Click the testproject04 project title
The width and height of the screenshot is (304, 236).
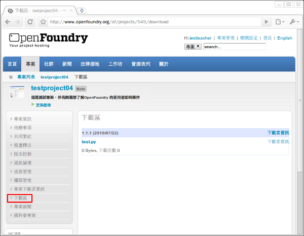click(52, 88)
